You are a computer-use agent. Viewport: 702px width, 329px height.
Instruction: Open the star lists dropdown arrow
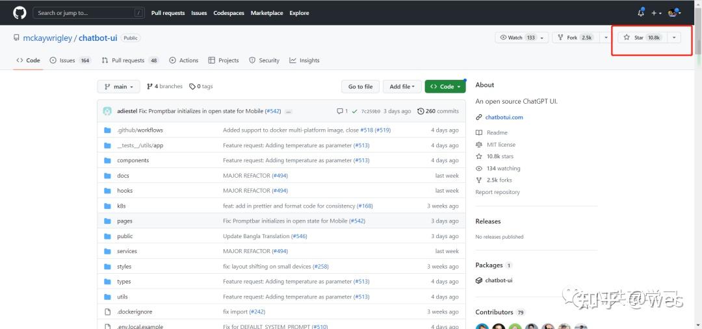[x=674, y=38]
